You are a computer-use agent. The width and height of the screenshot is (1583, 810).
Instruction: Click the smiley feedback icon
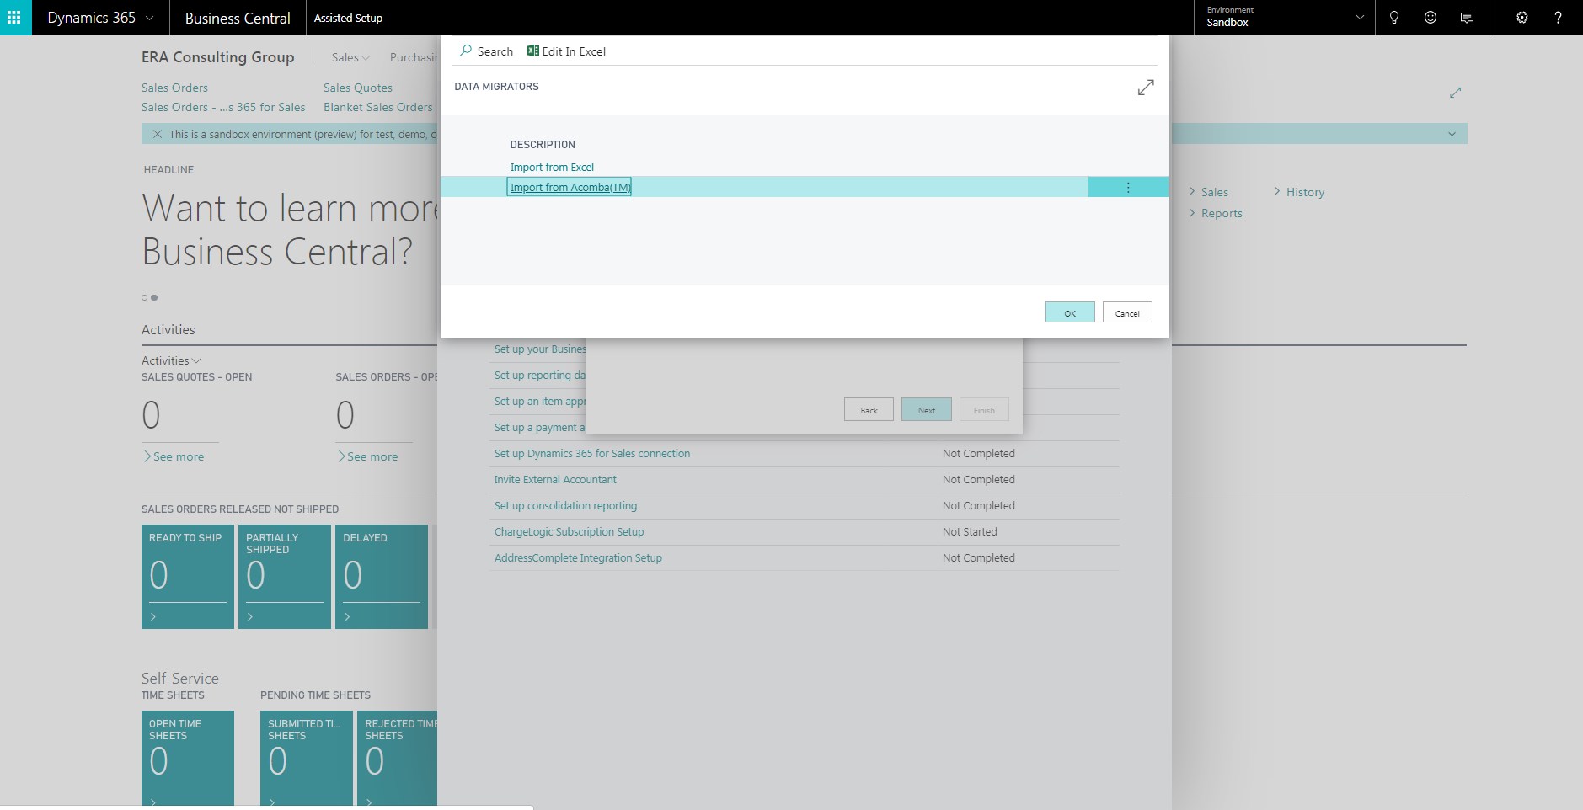pos(1431,18)
